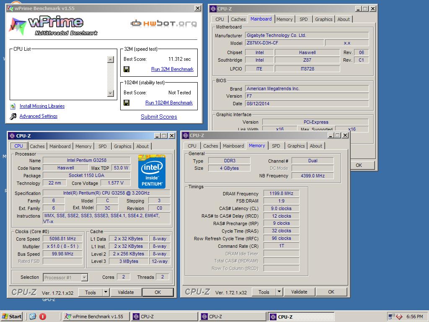Click CPU List scrollbar up arrow
Image resolution: width=429 pixels, height=322 pixels.
point(111,60)
